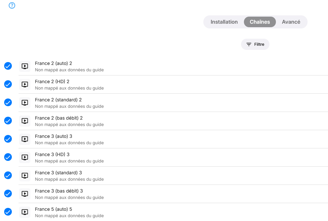The image size is (328, 221).
Task: Click the TV icon for France 2 (auto) 2
Action: tap(25, 66)
